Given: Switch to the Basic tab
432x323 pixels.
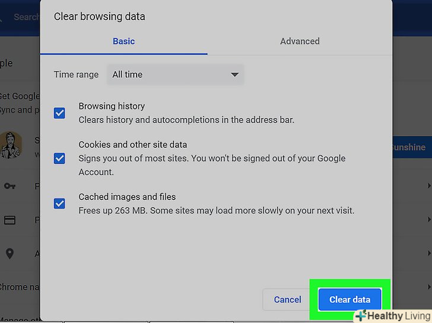Looking at the screenshot, I should pyautogui.click(x=123, y=41).
